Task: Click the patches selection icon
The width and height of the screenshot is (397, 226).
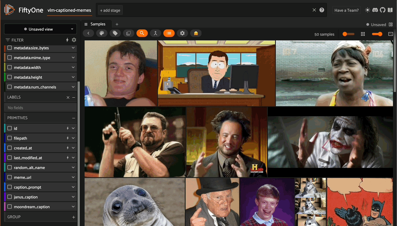Action: click(129, 33)
